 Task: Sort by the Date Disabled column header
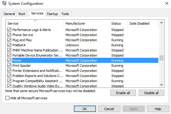click(143, 23)
